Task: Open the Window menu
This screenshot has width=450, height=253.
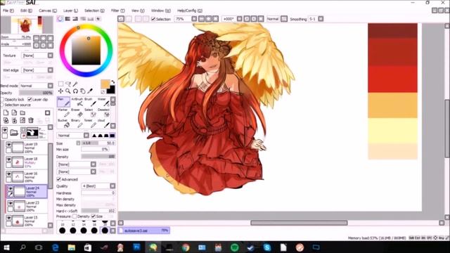Action: tap(161, 11)
